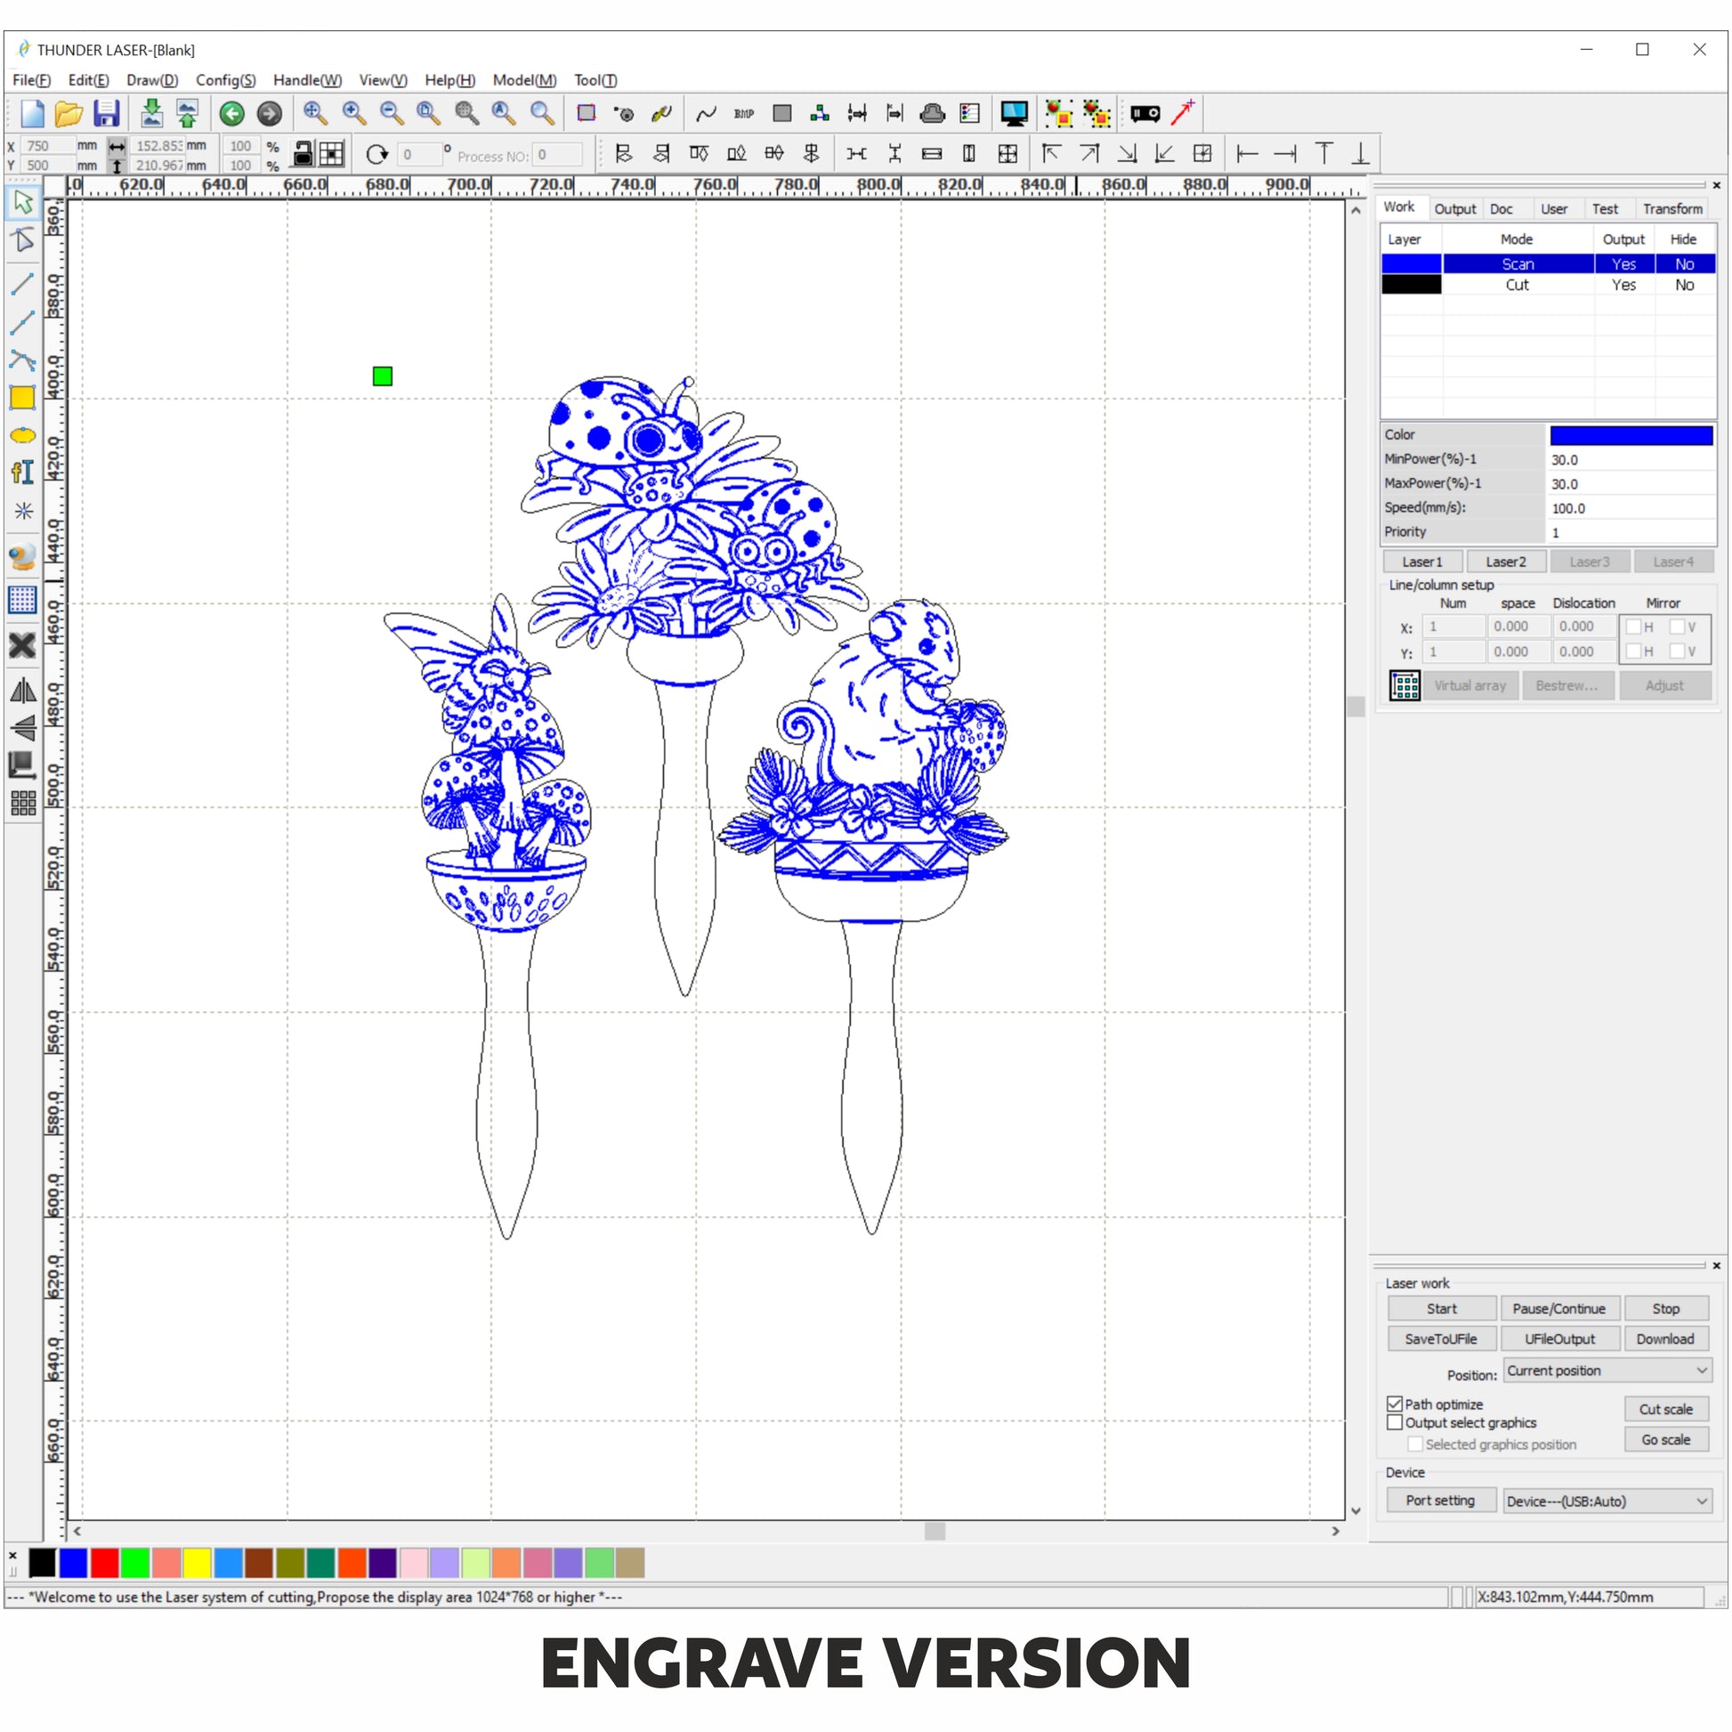1732x1732 pixels.
Task: Select the text tool
Action: tap(22, 473)
